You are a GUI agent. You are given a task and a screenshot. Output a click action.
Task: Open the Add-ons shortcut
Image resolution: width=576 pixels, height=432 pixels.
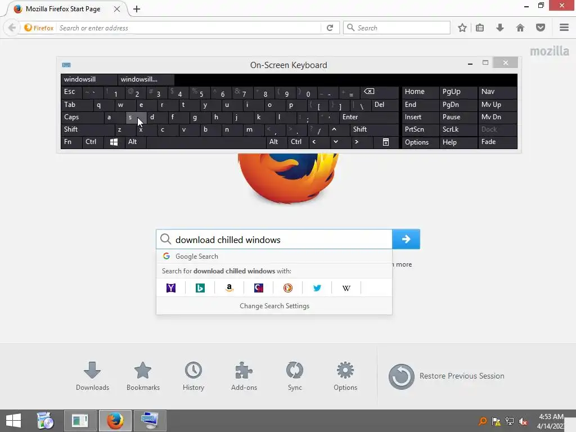click(244, 376)
